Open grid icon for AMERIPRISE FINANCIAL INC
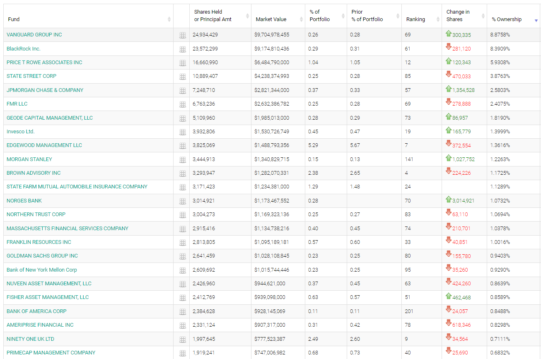Screen dimensions: 541x359 pos(182,325)
